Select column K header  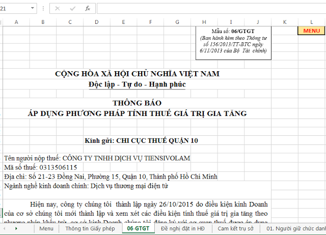pyautogui.click(x=285, y=22)
